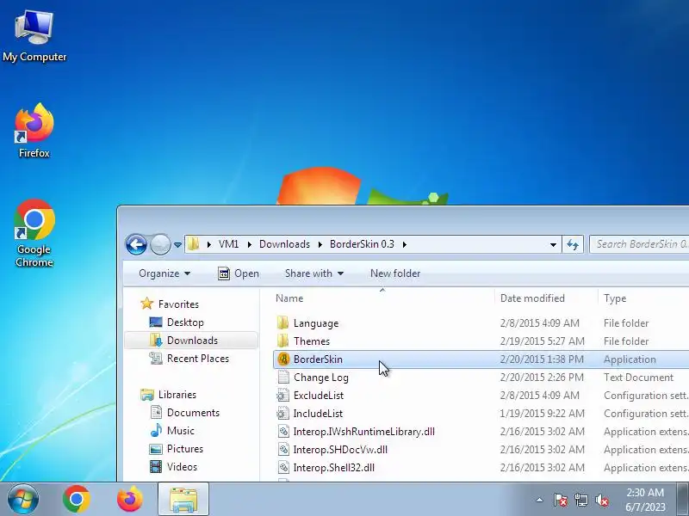The width and height of the screenshot is (689, 516).
Task: Select the IncludeList config file icon
Action: tap(283, 414)
